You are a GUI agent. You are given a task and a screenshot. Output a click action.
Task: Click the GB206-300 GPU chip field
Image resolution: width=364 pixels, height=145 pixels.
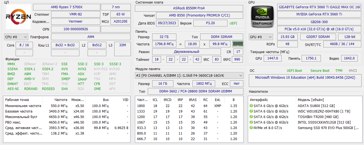319,22
